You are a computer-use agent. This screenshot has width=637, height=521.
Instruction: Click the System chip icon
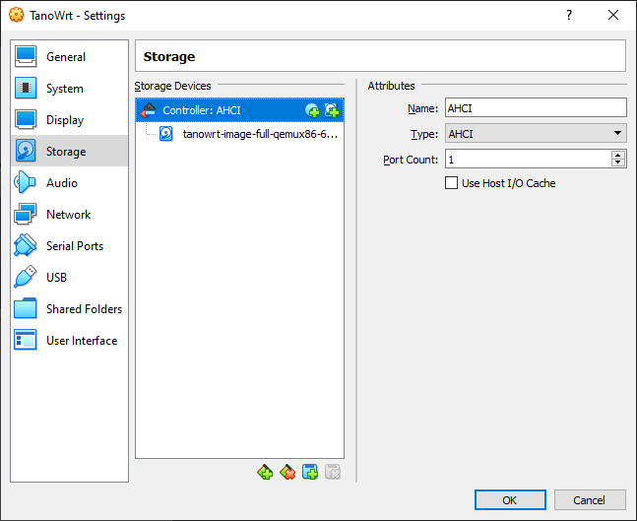[x=26, y=88]
